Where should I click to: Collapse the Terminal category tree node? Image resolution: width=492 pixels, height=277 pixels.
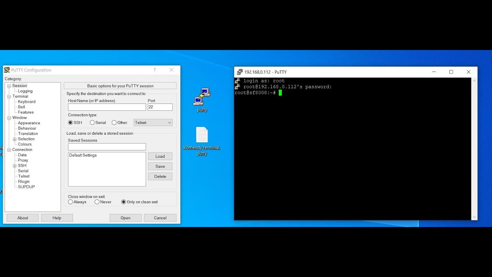[9, 97]
